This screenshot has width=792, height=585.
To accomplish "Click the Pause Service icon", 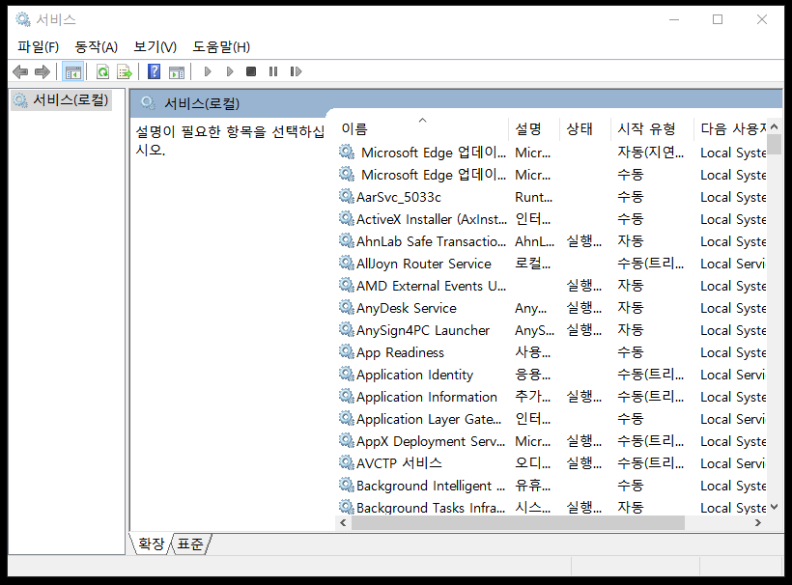I will [x=273, y=71].
